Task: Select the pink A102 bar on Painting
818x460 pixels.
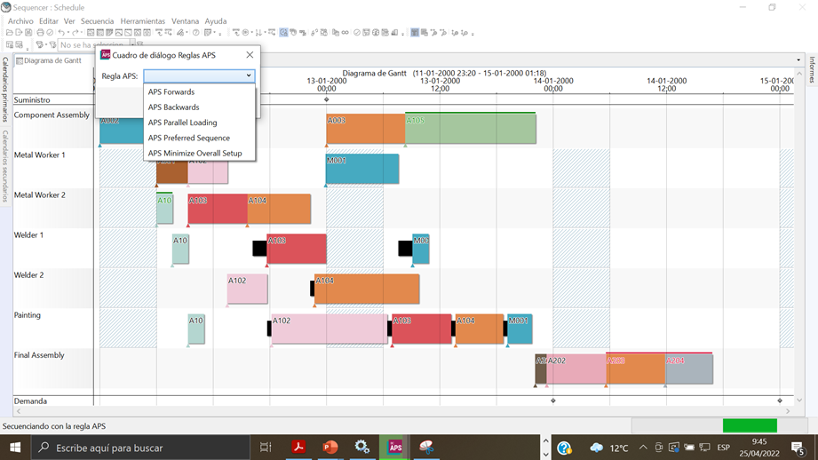Action: 330,329
